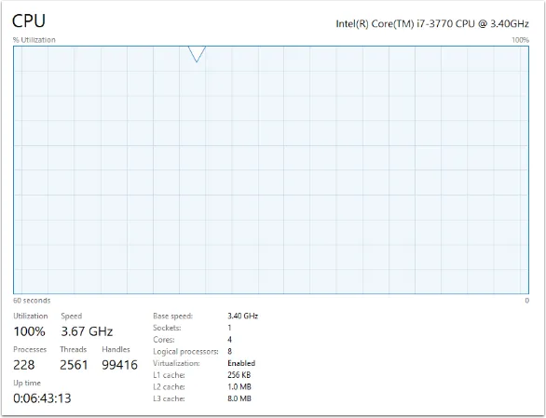
Task: Click the Utilization label
Action: tap(31, 316)
